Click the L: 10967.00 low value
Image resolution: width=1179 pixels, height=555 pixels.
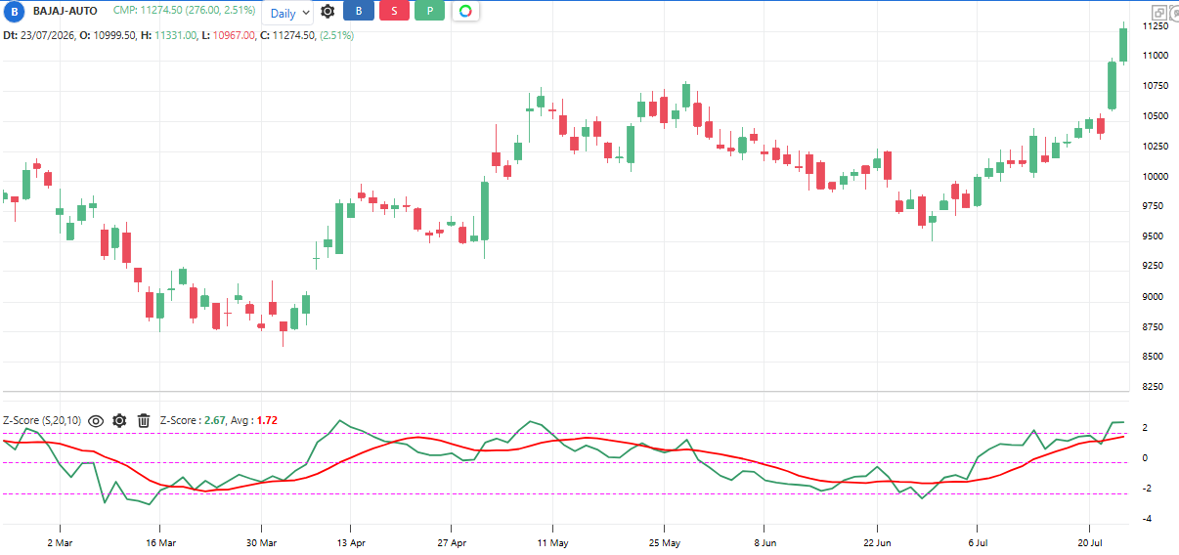[229, 35]
